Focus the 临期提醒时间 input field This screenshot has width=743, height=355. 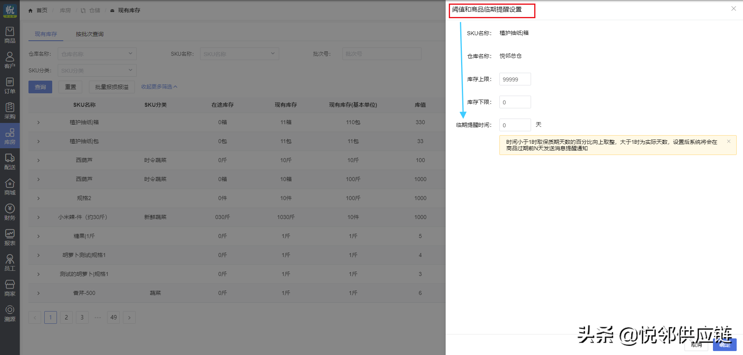tap(515, 125)
